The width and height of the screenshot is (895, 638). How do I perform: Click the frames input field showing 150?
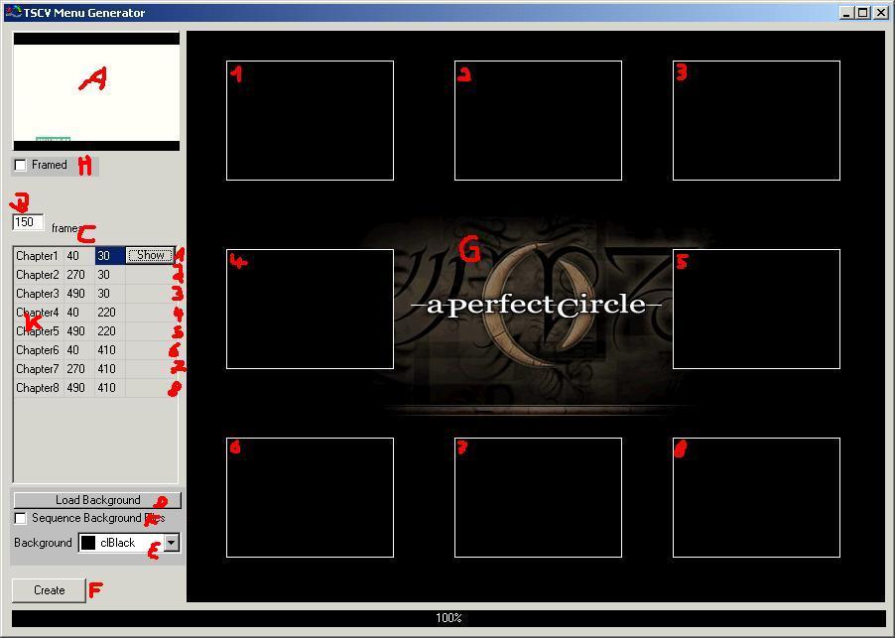(28, 222)
